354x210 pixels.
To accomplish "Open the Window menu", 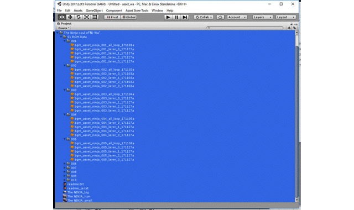I will pos(157,11).
